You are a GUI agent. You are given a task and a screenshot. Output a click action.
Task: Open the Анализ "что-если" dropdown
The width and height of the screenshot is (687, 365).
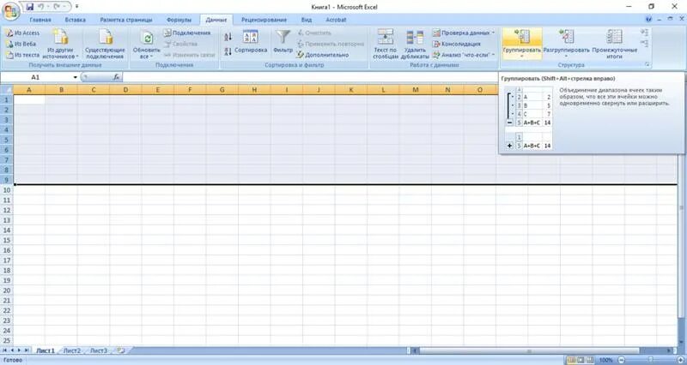coord(464,55)
